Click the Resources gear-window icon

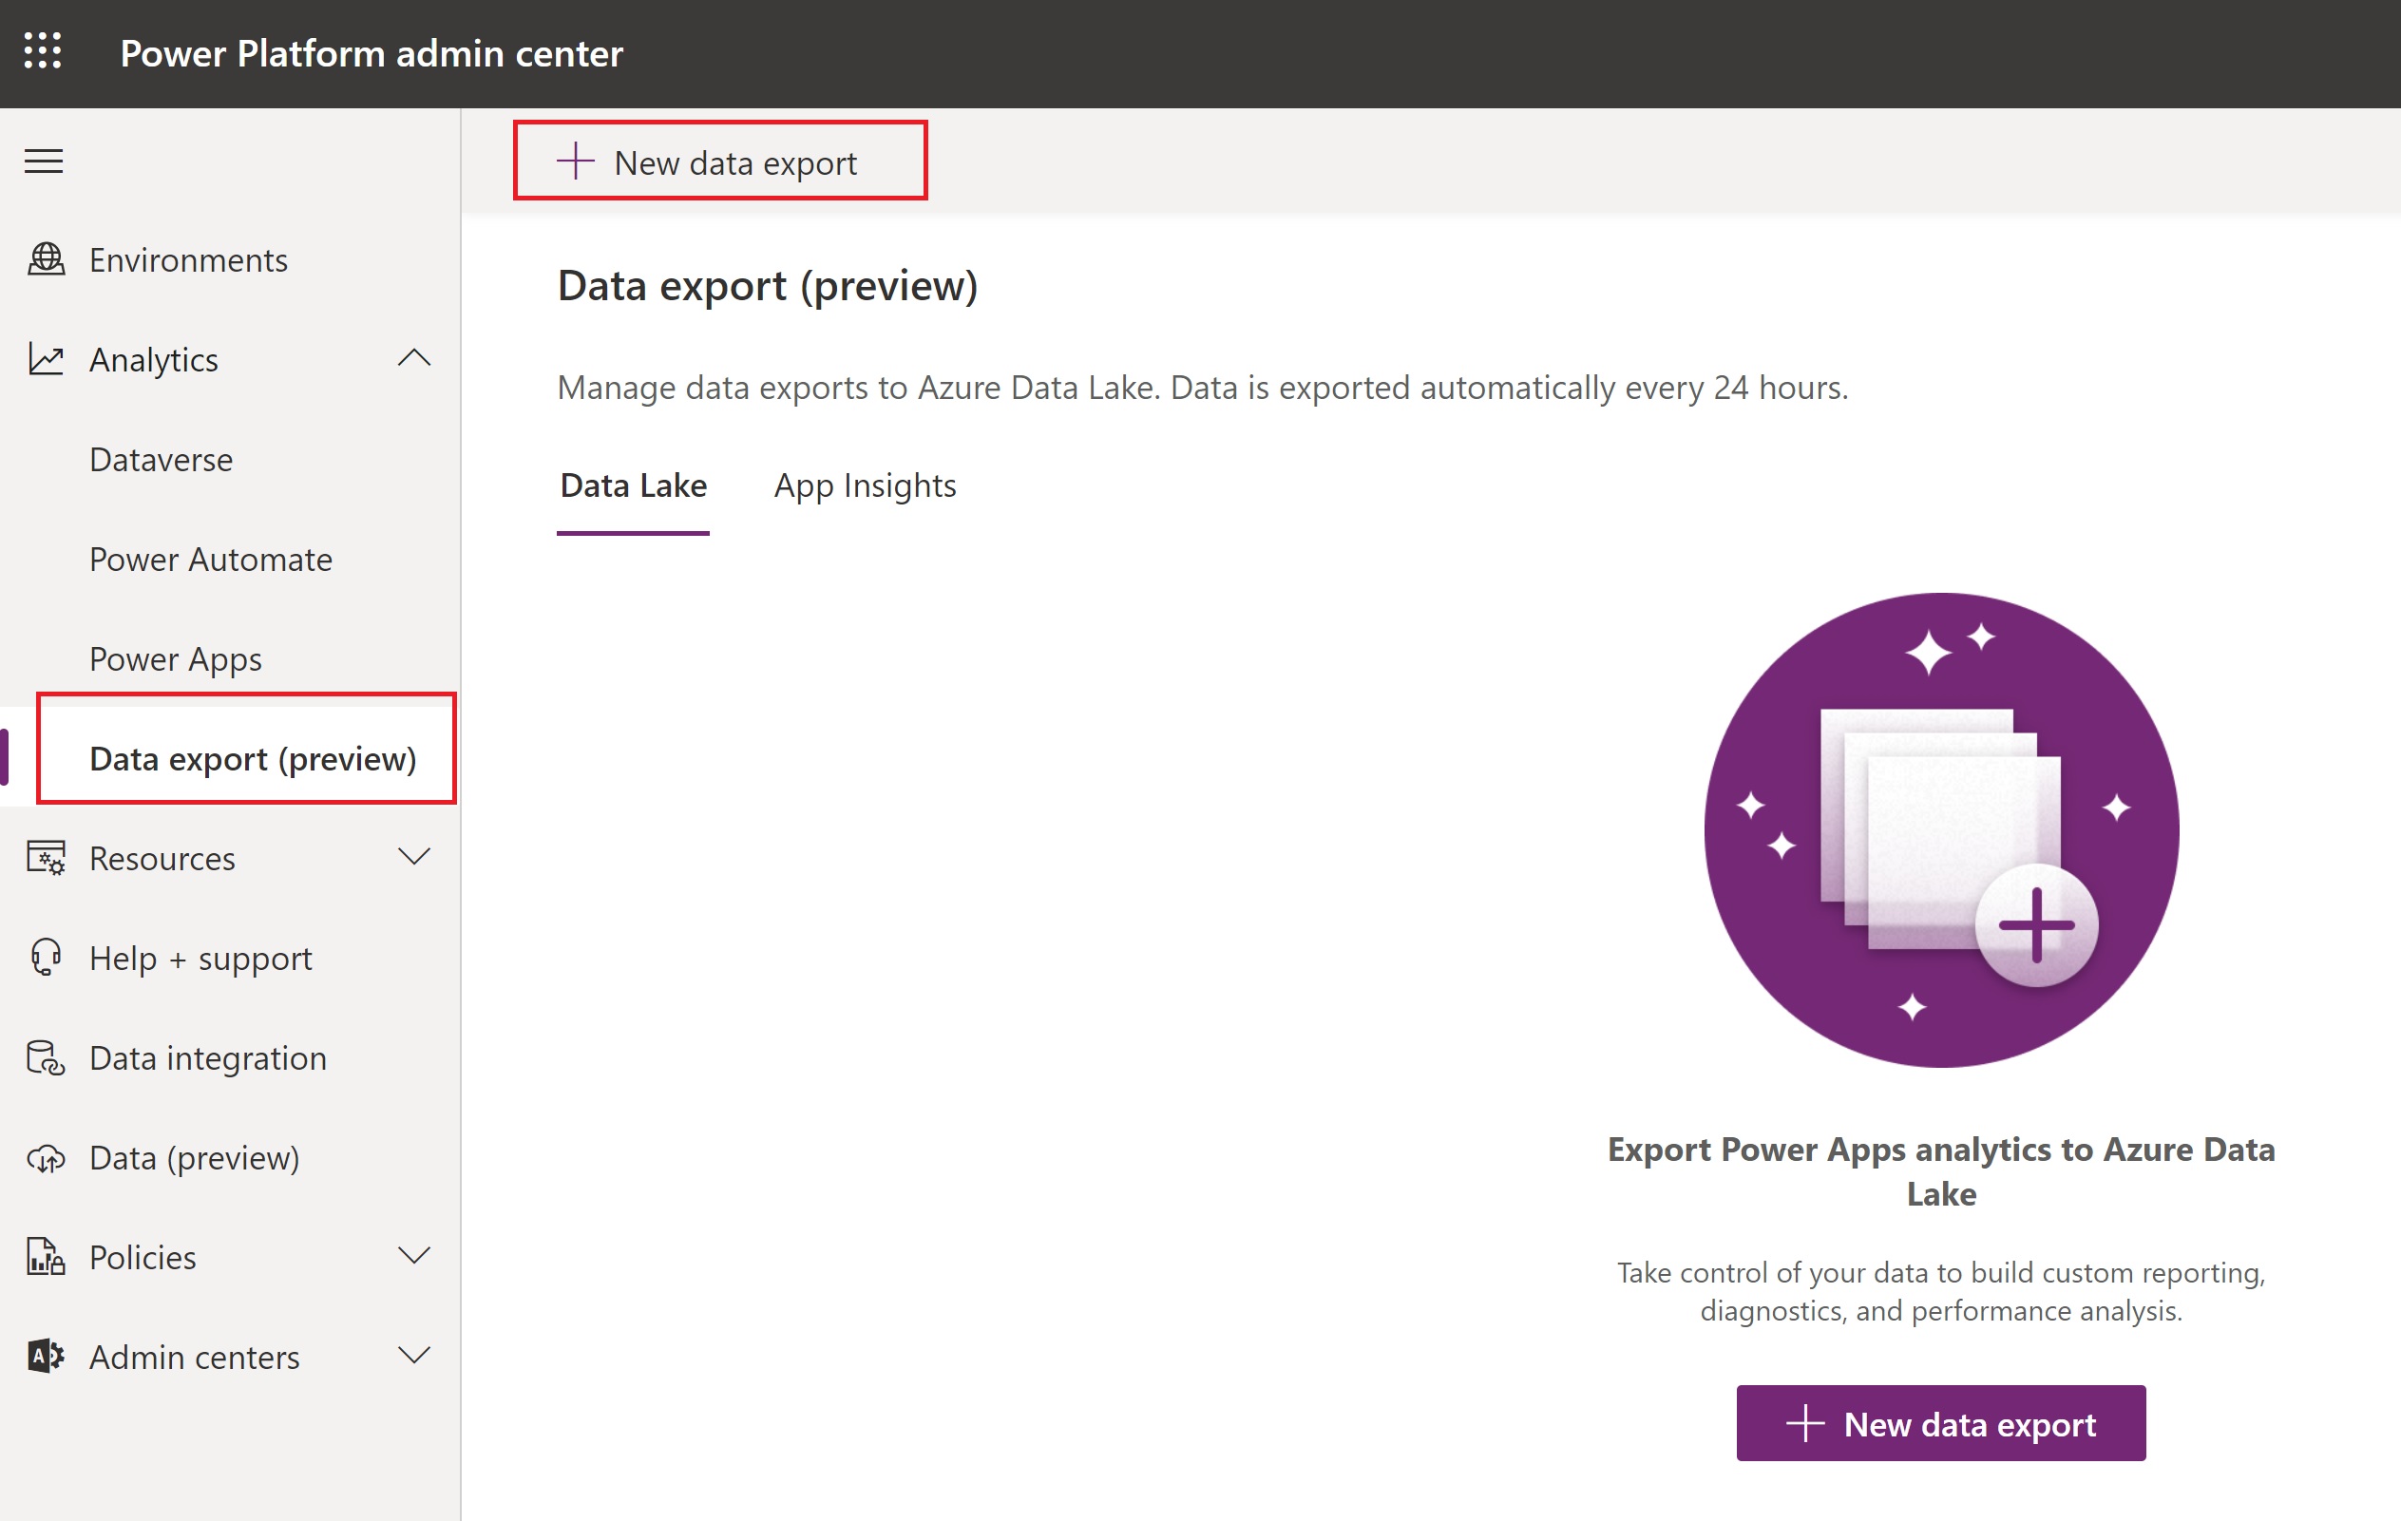coord(46,857)
